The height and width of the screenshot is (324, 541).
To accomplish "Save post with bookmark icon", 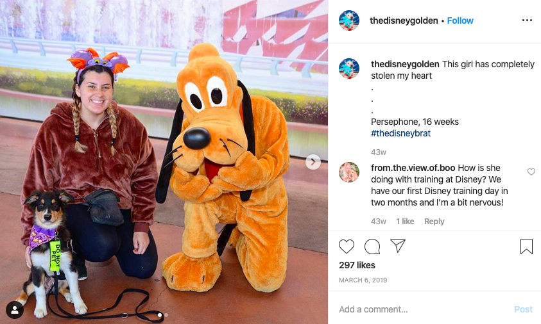I will 526,247.
